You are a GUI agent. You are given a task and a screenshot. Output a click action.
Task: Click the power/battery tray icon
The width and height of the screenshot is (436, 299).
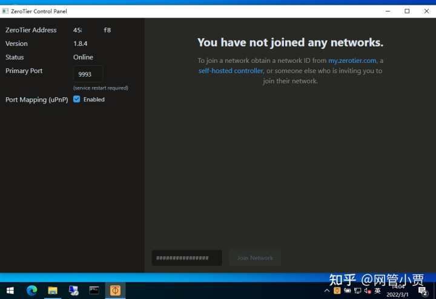pyautogui.click(x=348, y=291)
